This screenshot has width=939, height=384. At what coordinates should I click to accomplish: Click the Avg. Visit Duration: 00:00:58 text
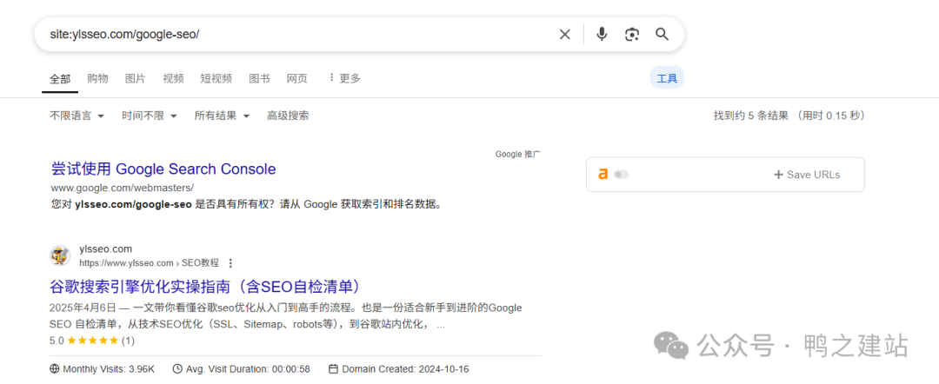(247, 369)
